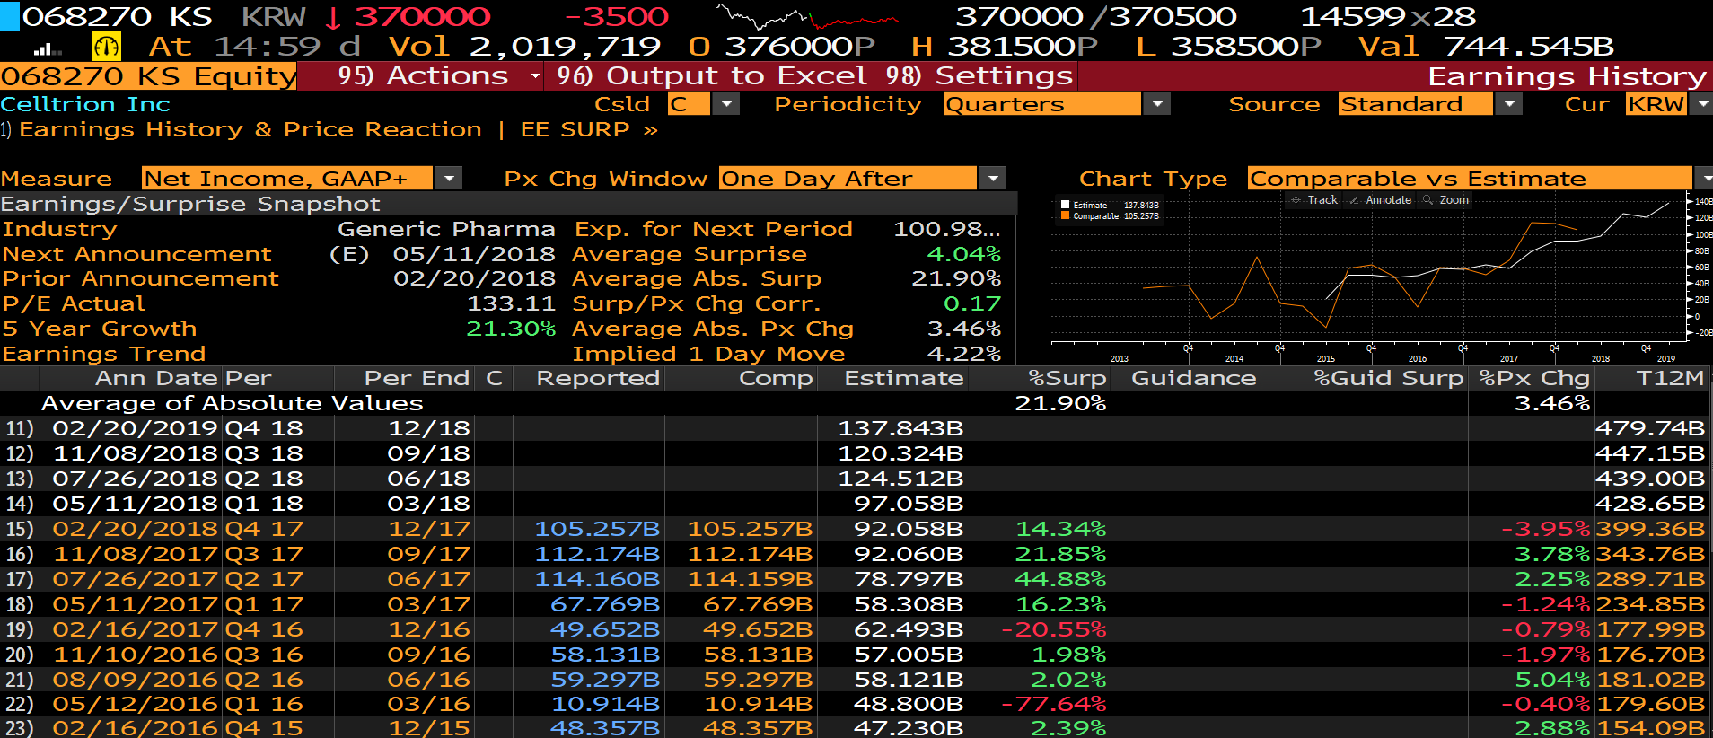Open the Source Standard dropdown
The width and height of the screenshot is (1713, 738).
(x=1509, y=105)
